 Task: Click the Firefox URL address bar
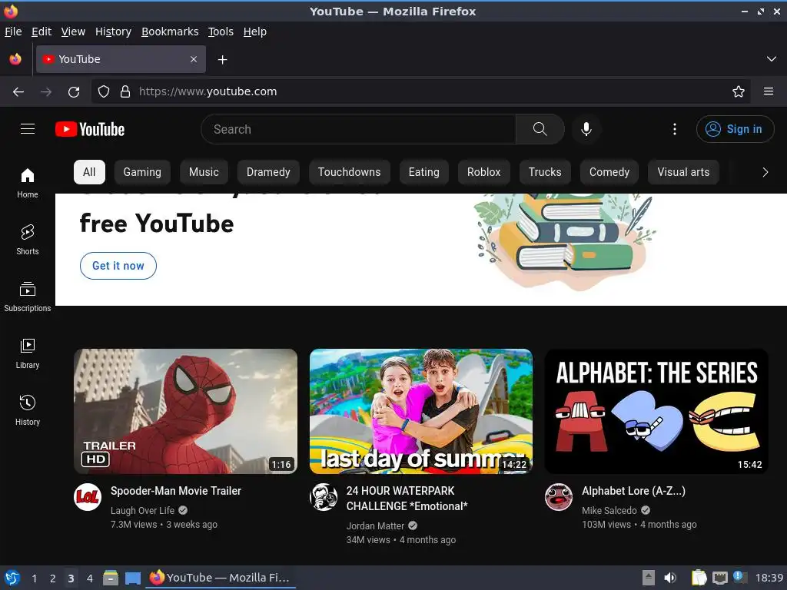pyautogui.click(x=420, y=92)
